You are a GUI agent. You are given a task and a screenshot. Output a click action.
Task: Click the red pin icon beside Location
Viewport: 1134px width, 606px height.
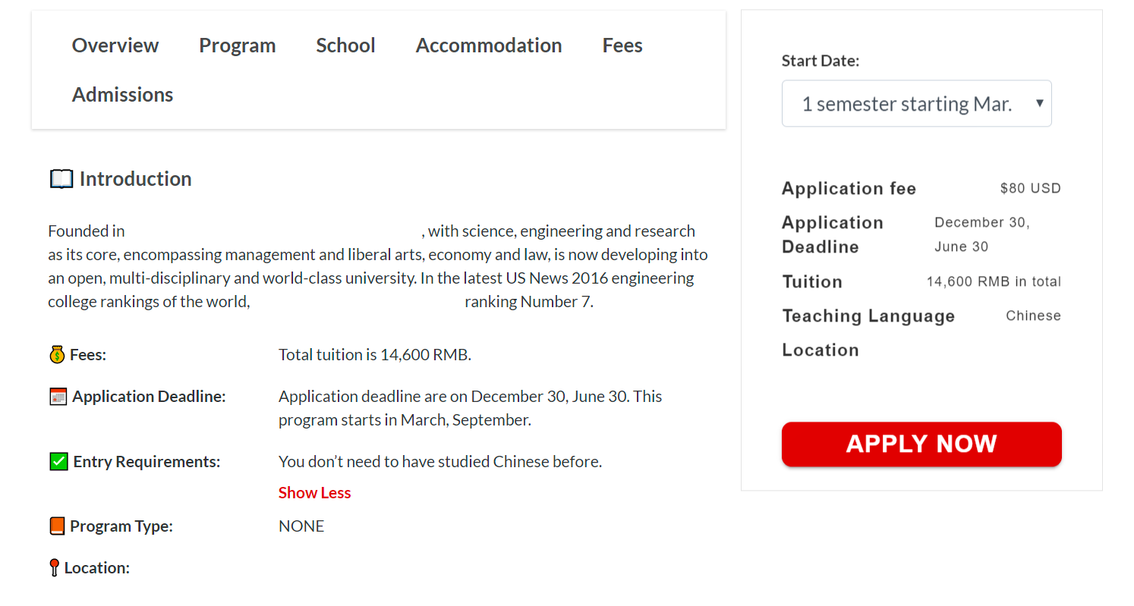coord(54,568)
